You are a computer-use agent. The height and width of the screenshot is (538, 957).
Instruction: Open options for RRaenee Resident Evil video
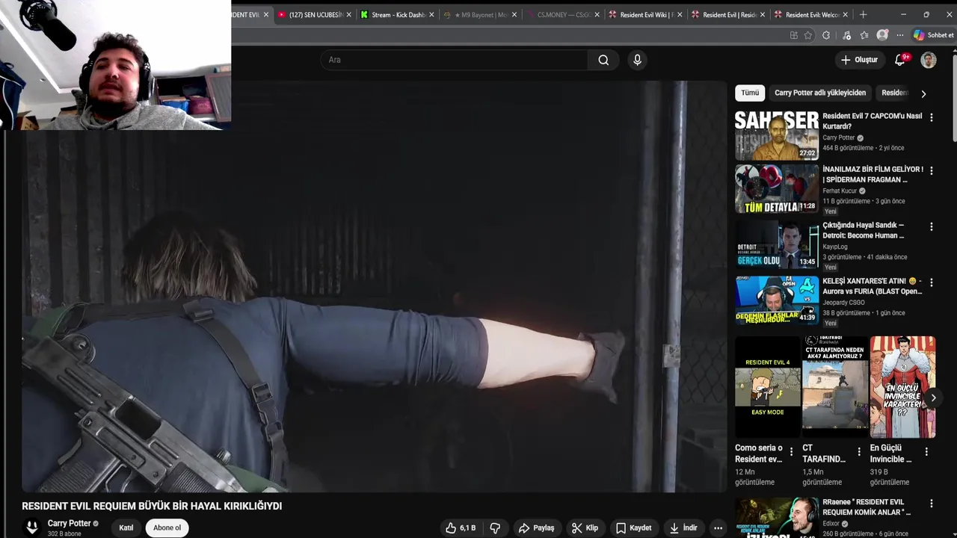tap(931, 504)
